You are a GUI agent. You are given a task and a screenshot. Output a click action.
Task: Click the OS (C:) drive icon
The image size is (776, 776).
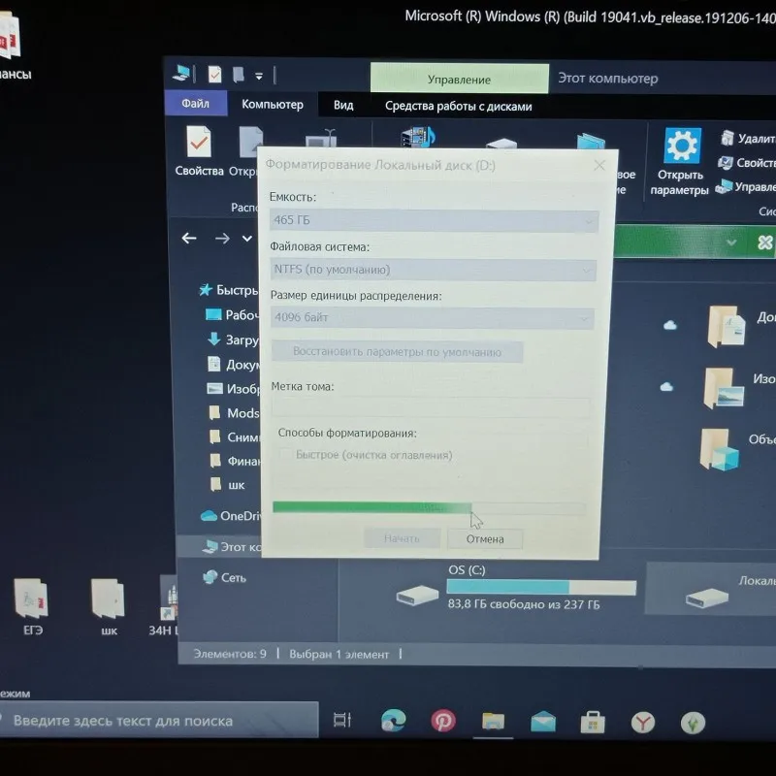[417, 595]
